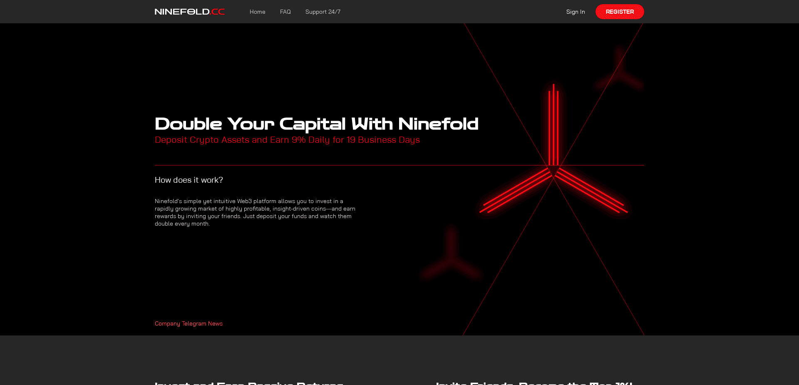The image size is (799, 385).
Task: Click the center of the neon three-pronged symbol
Action: (x=553, y=166)
